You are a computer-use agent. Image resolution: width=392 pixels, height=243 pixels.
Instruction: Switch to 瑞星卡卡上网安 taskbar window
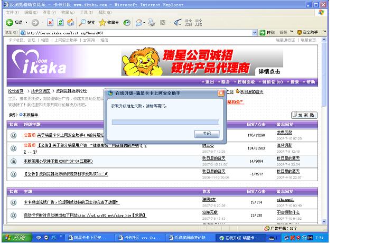click(x=90, y=238)
